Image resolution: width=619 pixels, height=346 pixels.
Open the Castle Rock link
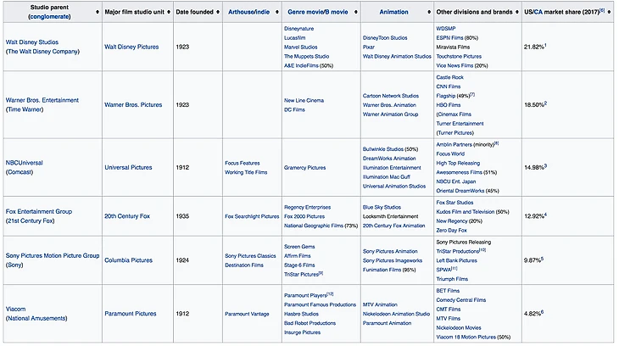point(449,77)
